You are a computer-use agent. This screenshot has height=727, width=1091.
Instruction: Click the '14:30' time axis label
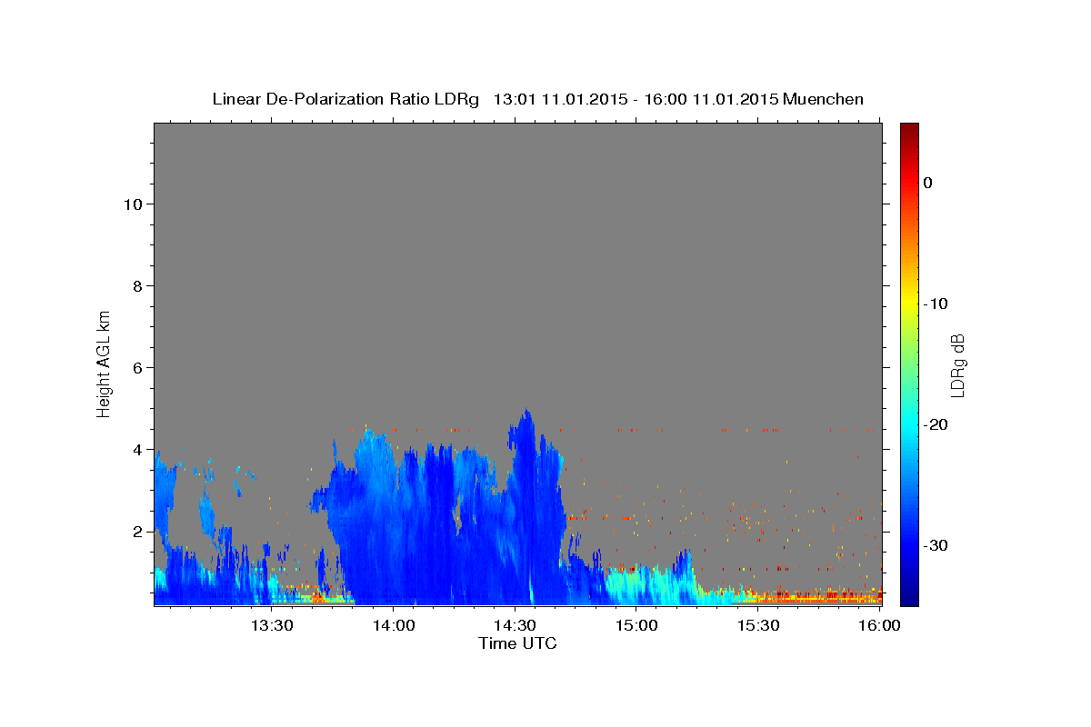pyautogui.click(x=515, y=626)
